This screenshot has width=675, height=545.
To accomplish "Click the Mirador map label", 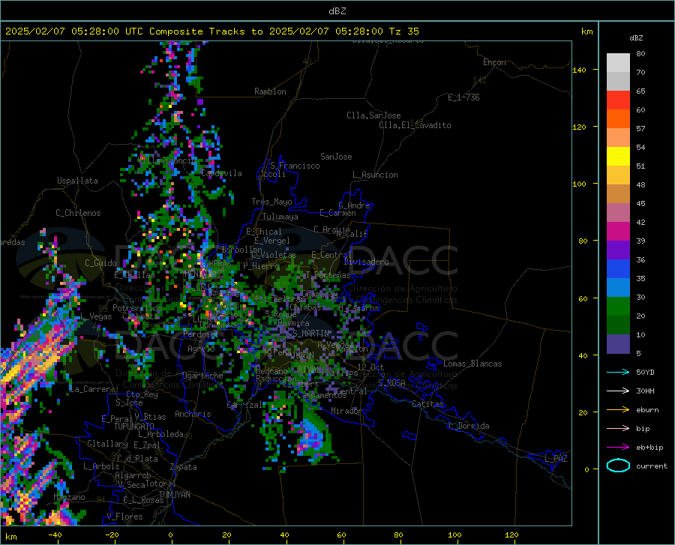I will coord(346,411).
